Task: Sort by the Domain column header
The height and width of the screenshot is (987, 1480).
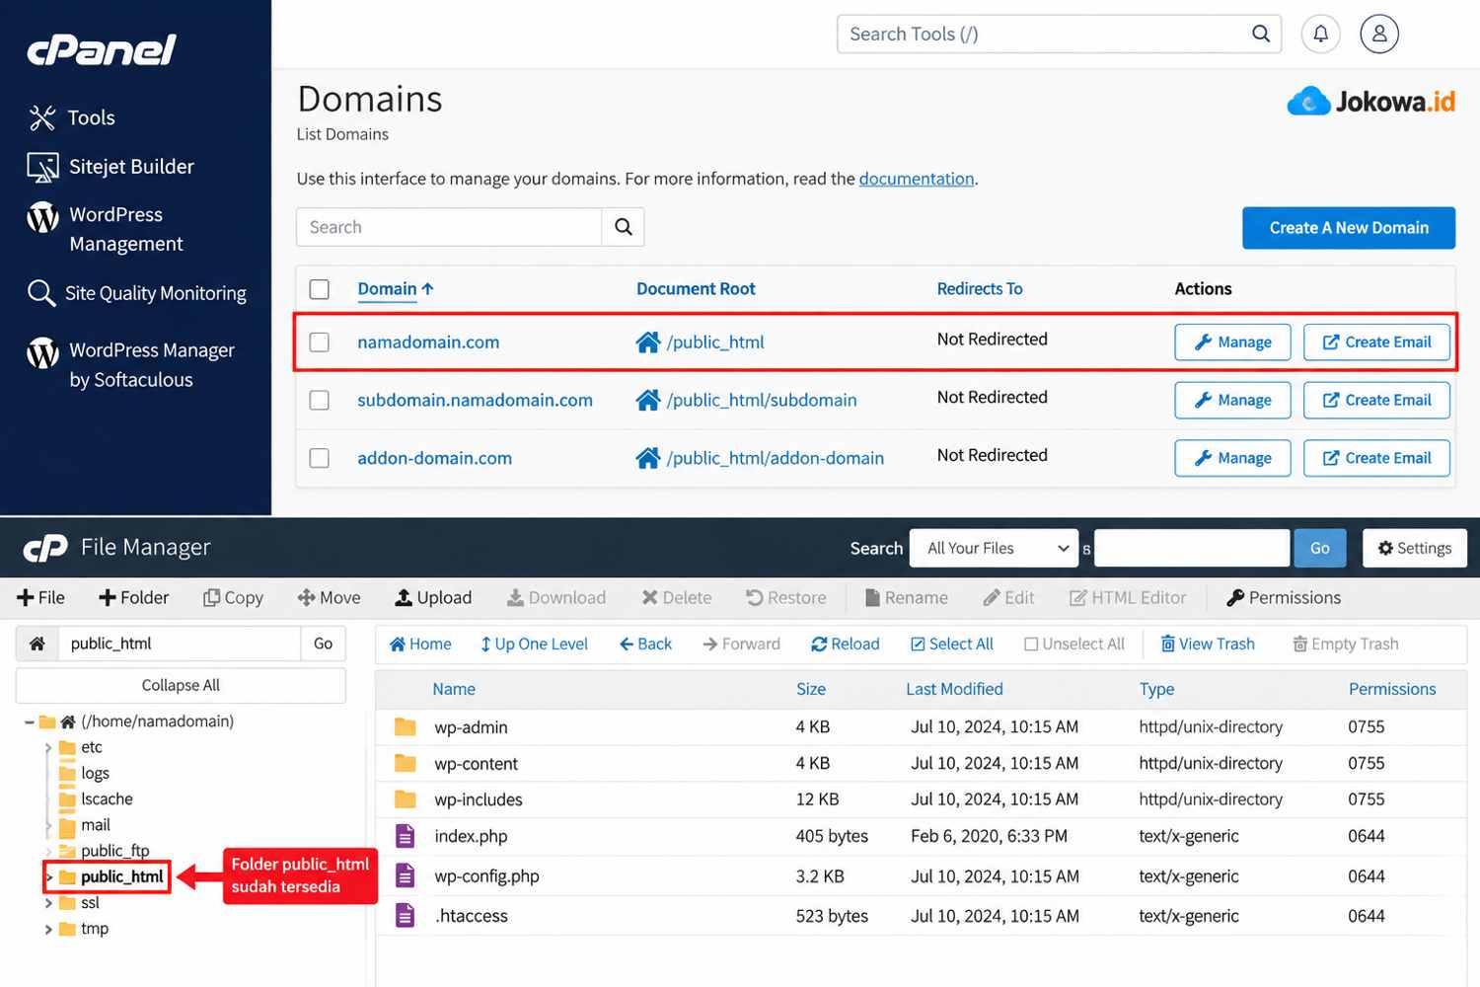Action: (x=395, y=289)
